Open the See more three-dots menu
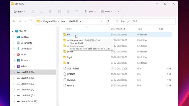Image resolution: width=189 pixels, height=106 pixels. coord(120,12)
